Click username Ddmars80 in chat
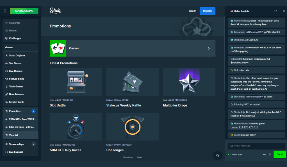Viewport: 287px width, 167px height. click(236, 59)
